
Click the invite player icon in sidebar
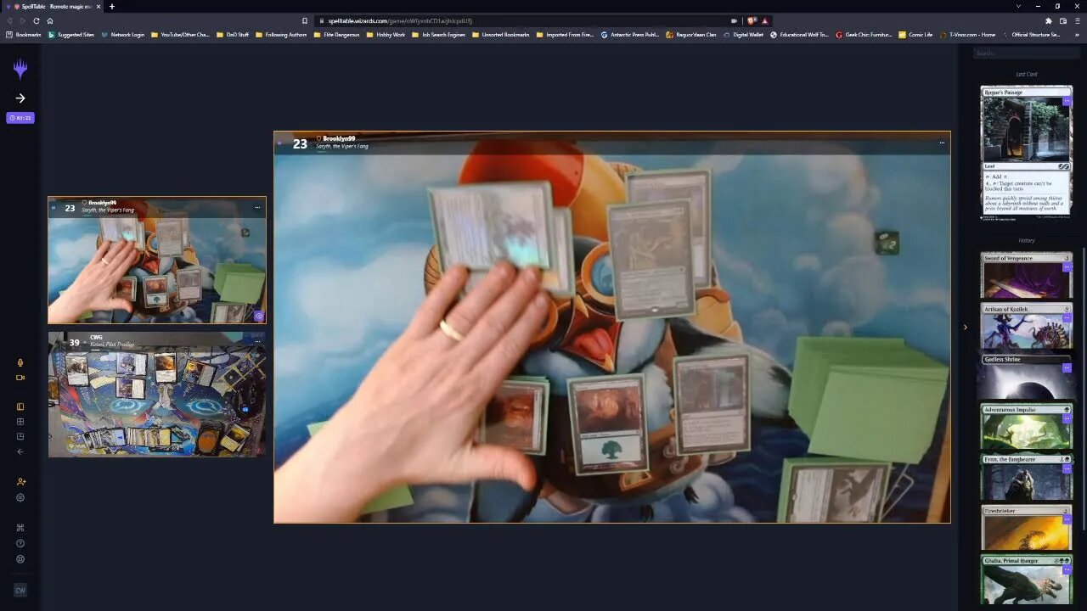tap(20, 482)
